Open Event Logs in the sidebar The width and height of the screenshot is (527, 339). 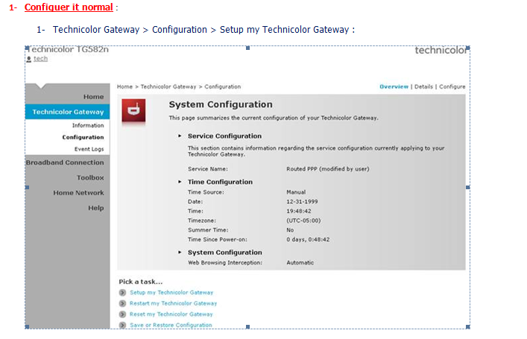click(89, 149)
